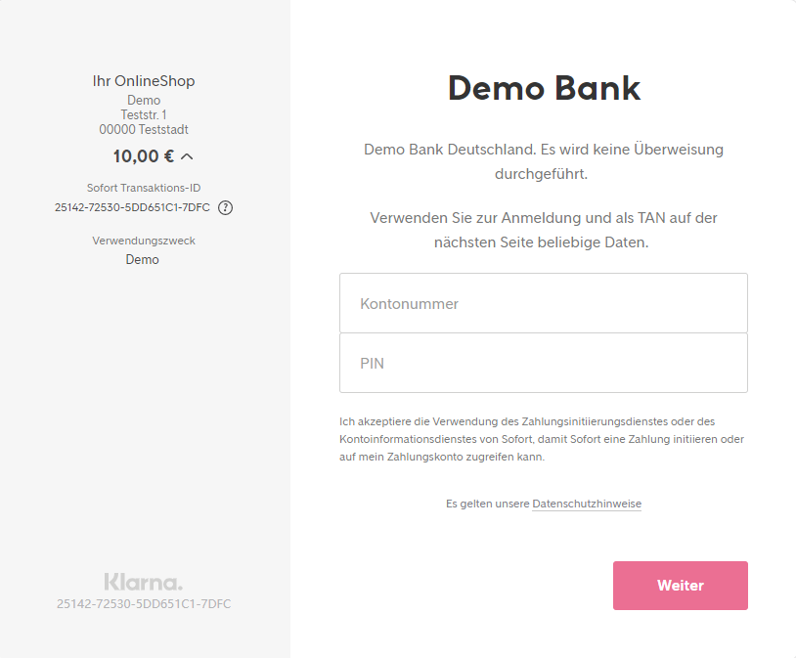This screenshot has height=658, width=796.
Task: Select the Ihr OnlineShop merchant name
Action: point(144,81)
